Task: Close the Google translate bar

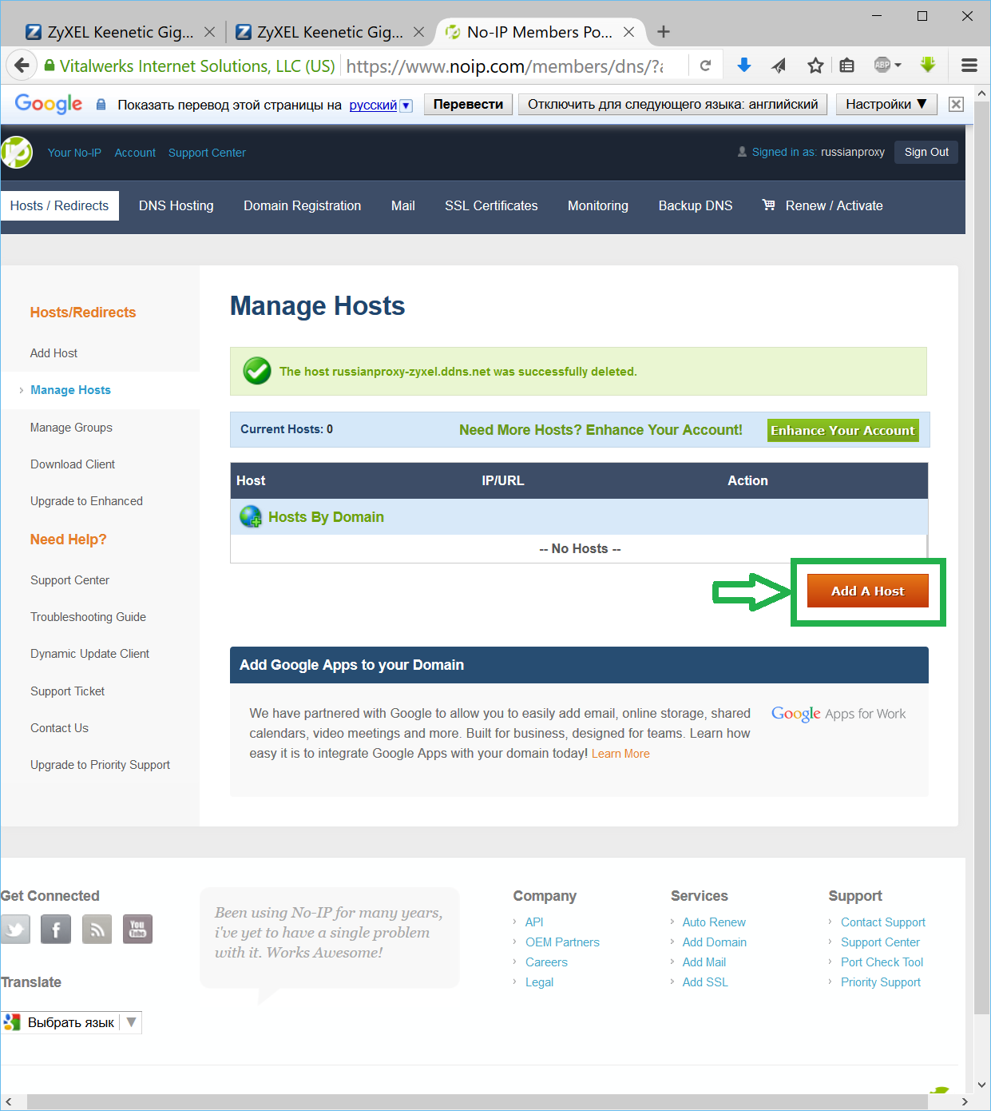Action: tap(956, 104)
